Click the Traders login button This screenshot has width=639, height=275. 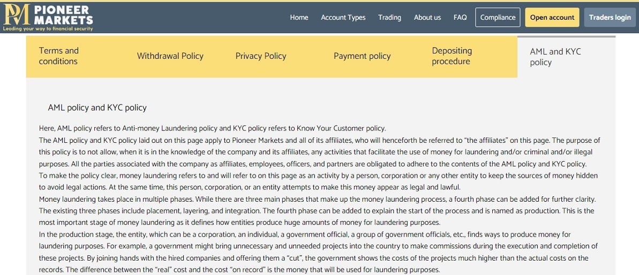[x=610, y=17]
